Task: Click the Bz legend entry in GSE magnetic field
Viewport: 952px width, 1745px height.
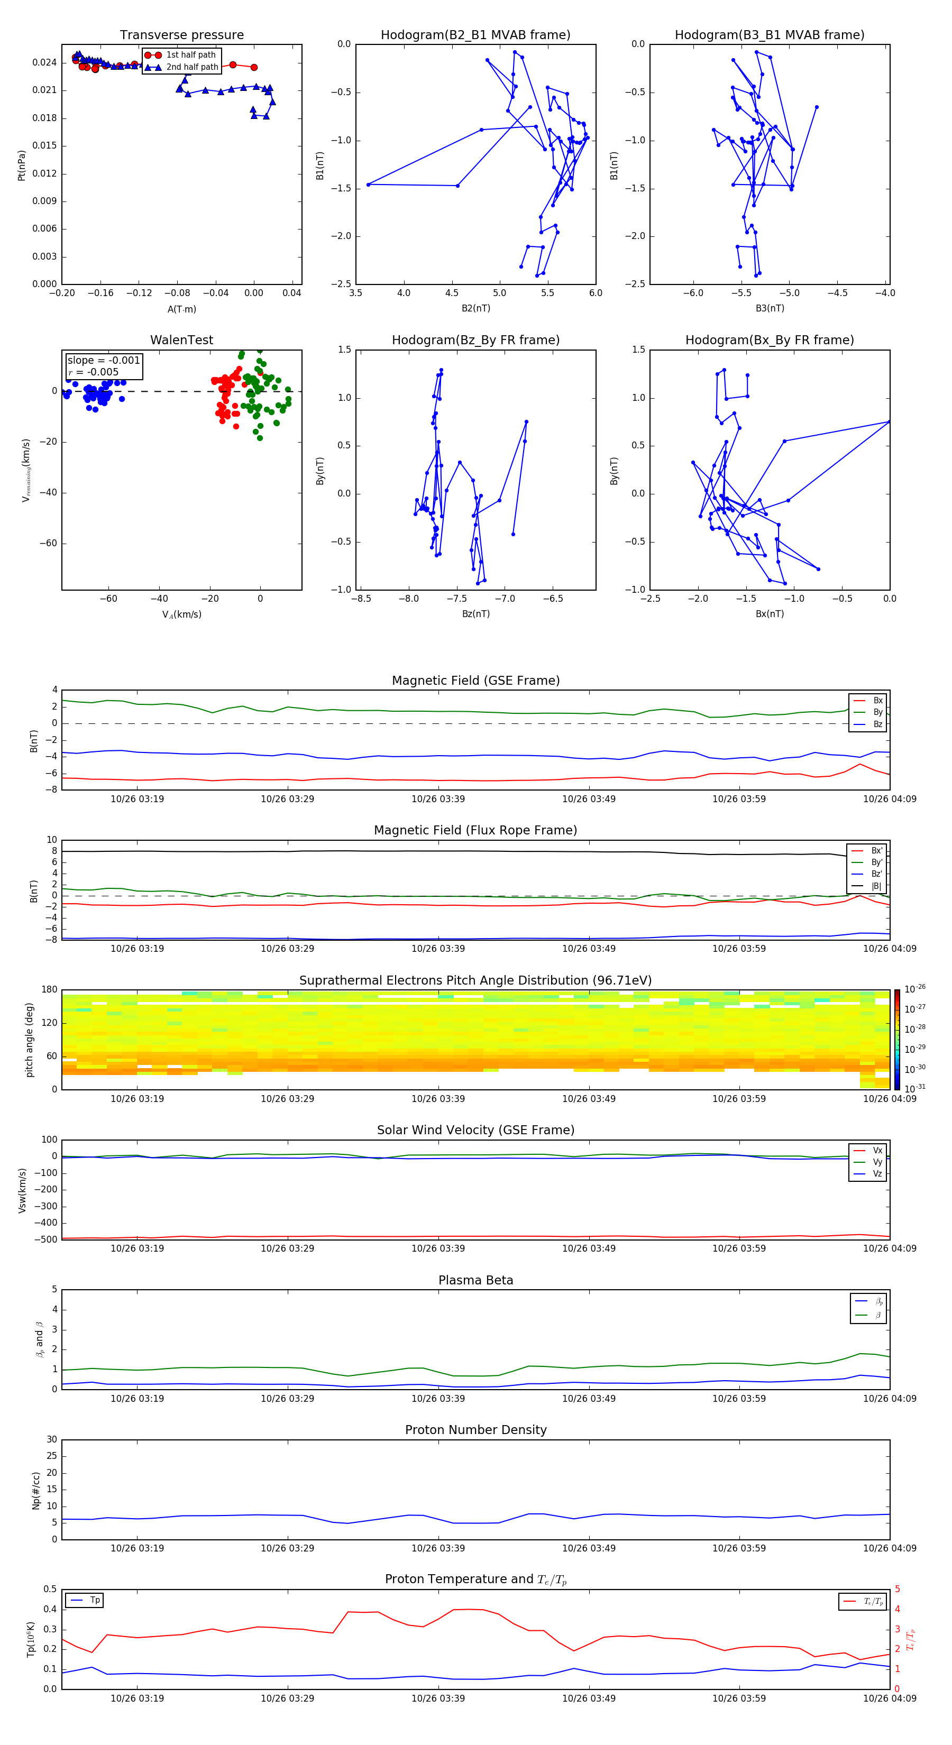Action: (x=868, y=724)
